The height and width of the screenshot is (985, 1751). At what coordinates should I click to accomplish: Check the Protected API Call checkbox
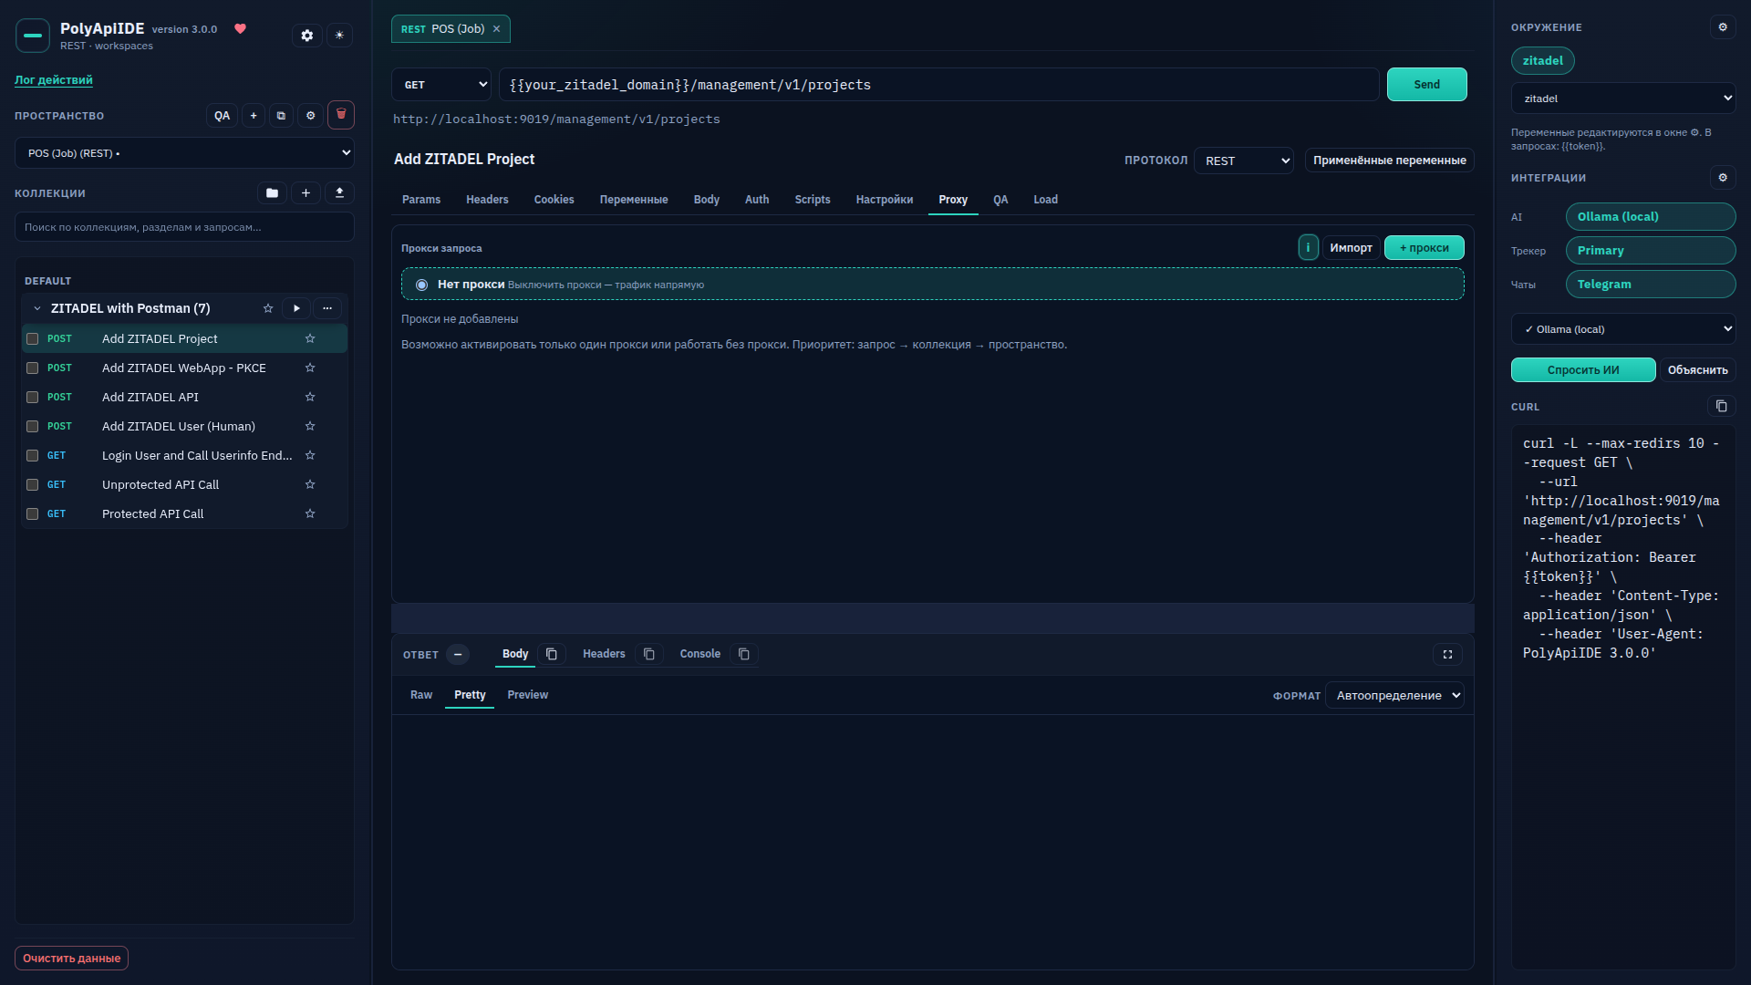point(33,513)
